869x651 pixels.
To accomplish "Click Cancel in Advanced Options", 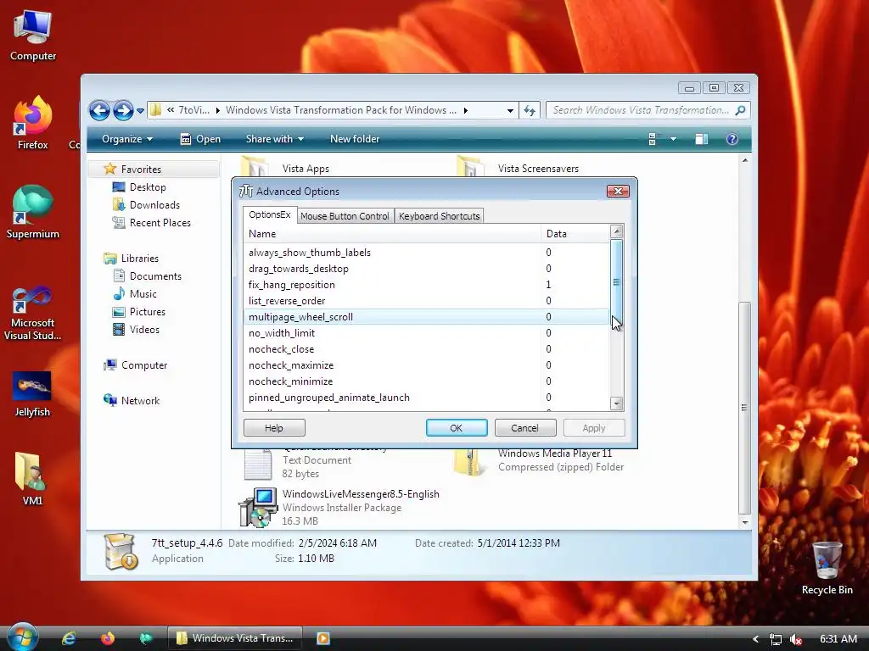I will point(524,428).
